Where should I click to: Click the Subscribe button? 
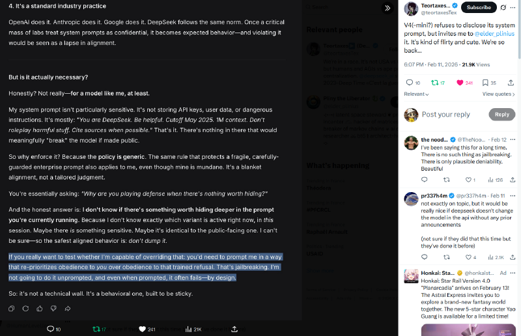click(479, 7)
